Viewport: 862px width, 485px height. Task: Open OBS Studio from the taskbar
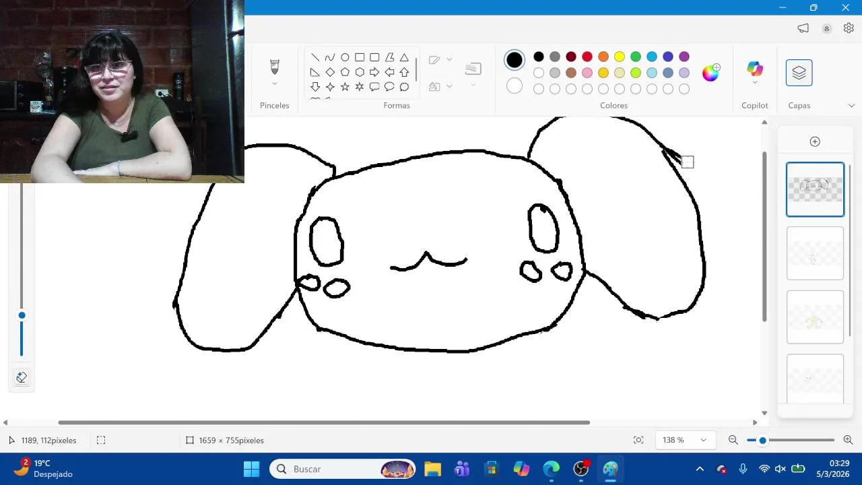[581, 469]
